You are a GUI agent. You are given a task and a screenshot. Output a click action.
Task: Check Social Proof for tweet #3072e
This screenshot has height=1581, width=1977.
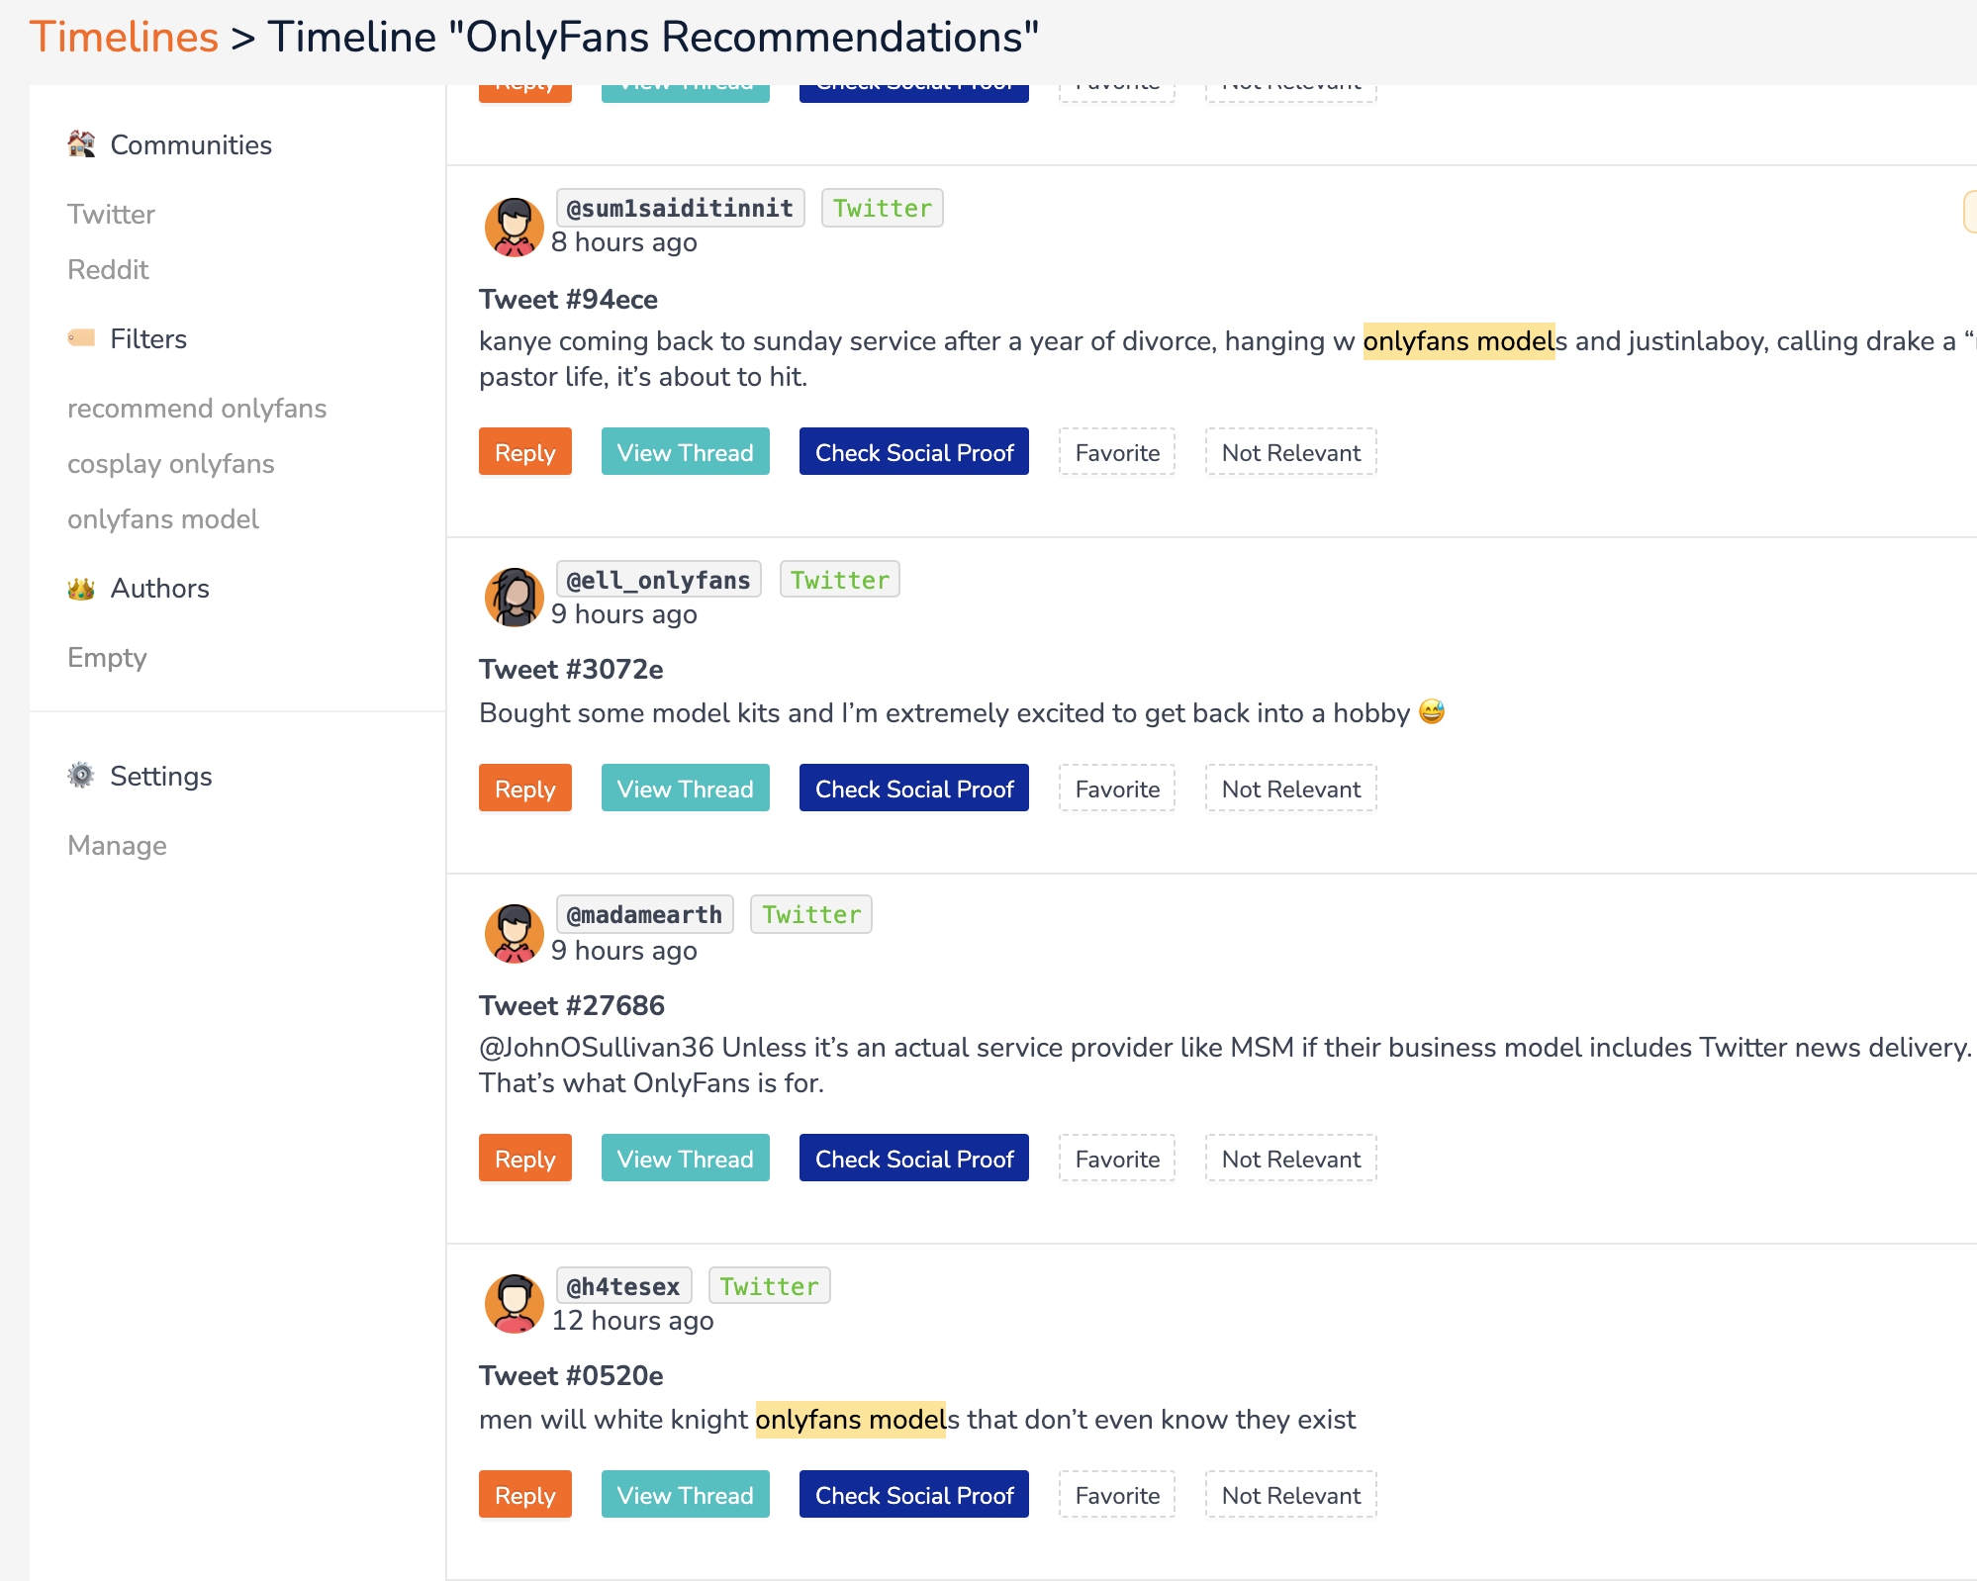click(x=914, y=789)
